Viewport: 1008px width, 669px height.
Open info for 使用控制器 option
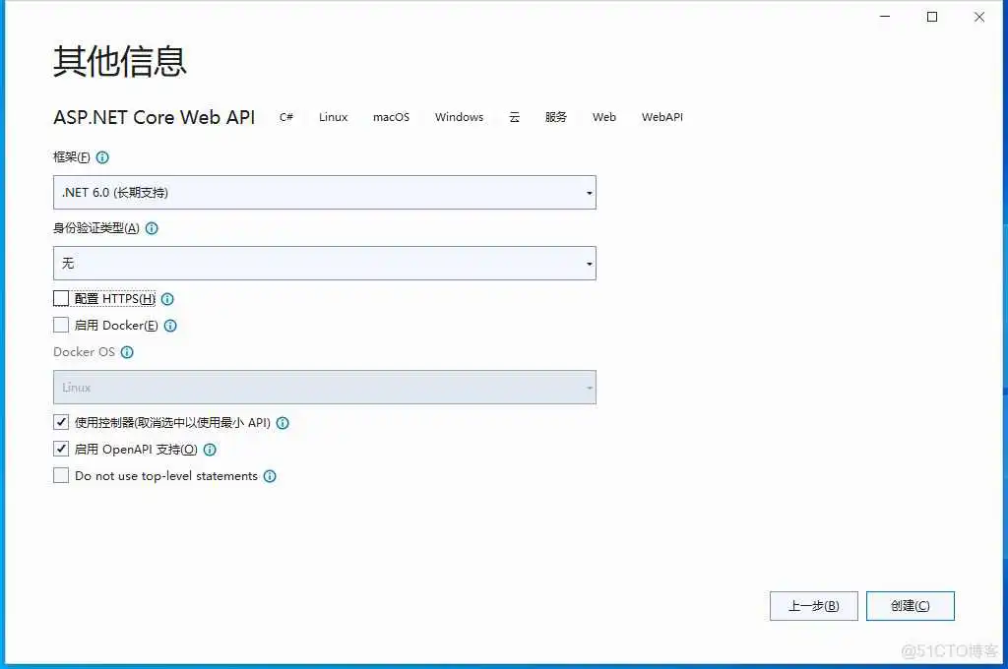(283, 422)
